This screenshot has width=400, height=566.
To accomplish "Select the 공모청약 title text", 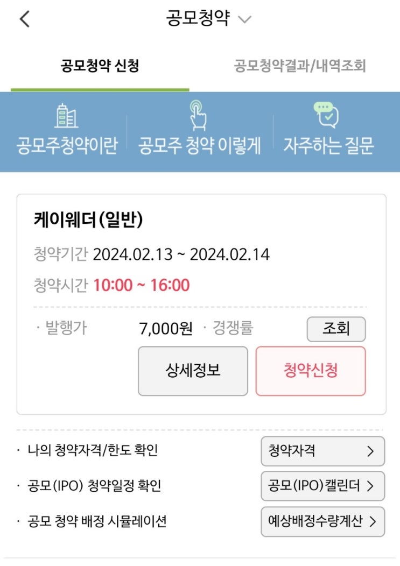I will [198, 18].
